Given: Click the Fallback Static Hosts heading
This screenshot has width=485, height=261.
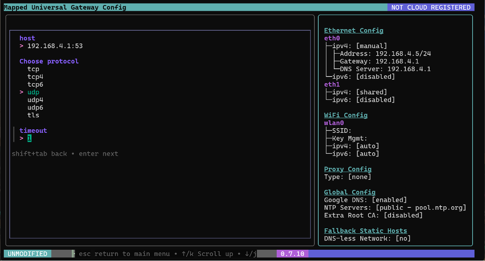Looking at the screenshot, I should 366,231.
